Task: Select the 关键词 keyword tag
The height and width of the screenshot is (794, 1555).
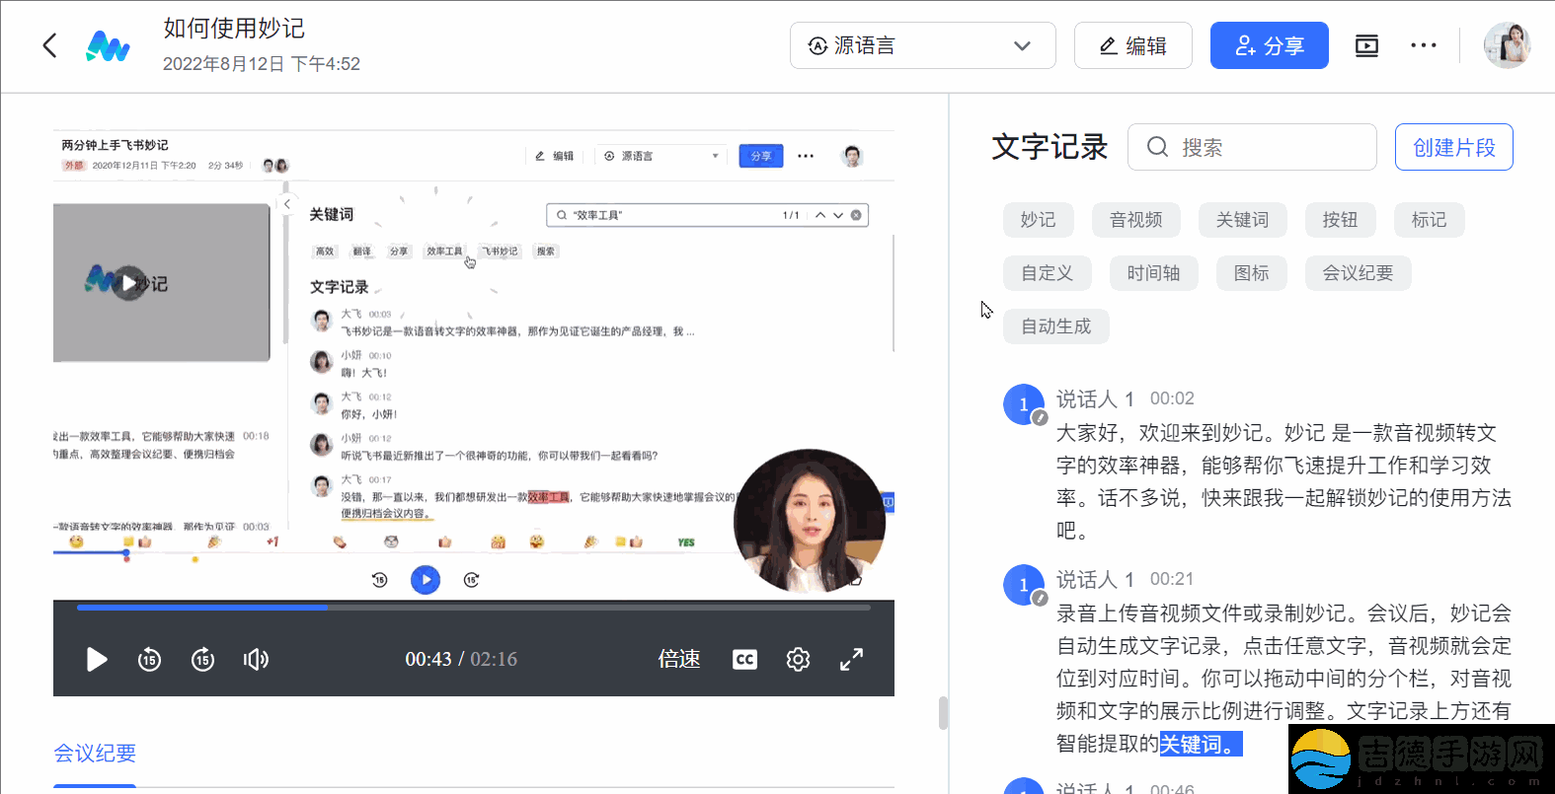Action: 1242,220
